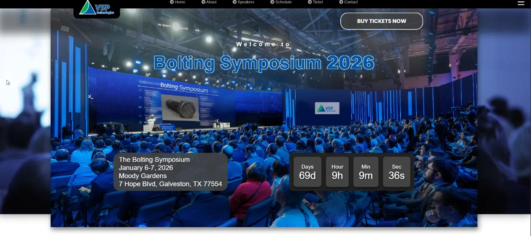531x236 pixels.
Task: Click the 7 Hope Blvd address text
Action: 170,184
